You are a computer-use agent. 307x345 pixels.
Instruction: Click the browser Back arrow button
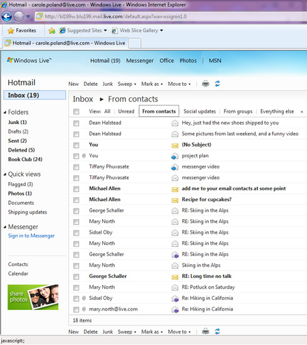(x=7, y=16)
